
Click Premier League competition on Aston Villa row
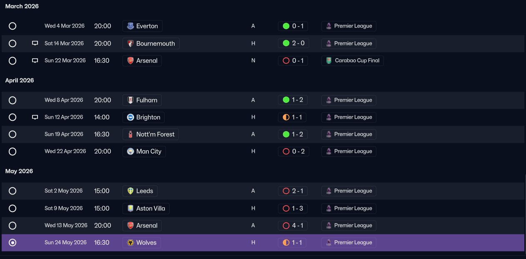(x=348, y=209)
